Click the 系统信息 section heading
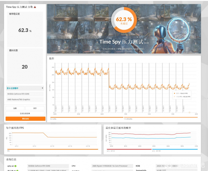 11,159
